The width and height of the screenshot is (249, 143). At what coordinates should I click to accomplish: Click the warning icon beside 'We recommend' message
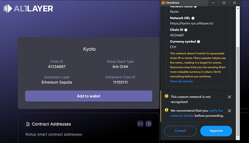(x=166, y=110)
